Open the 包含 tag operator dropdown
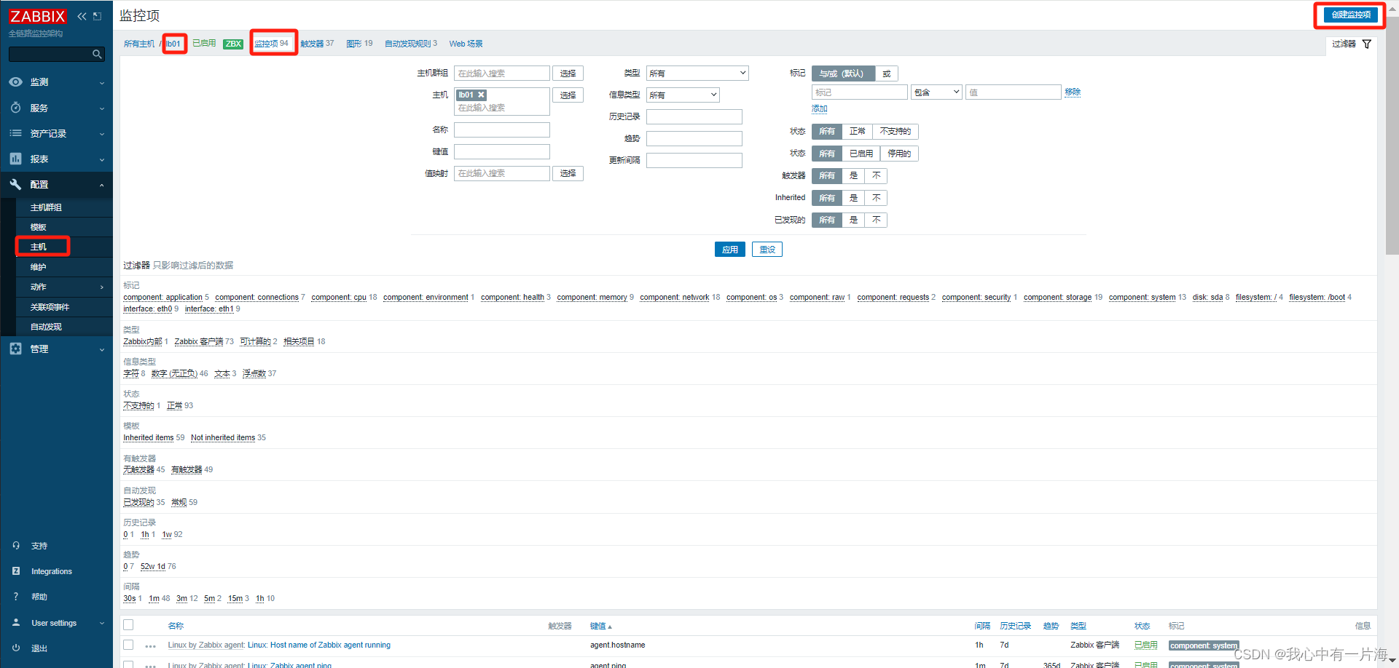Screen dimensions: 1399x668 936,92
